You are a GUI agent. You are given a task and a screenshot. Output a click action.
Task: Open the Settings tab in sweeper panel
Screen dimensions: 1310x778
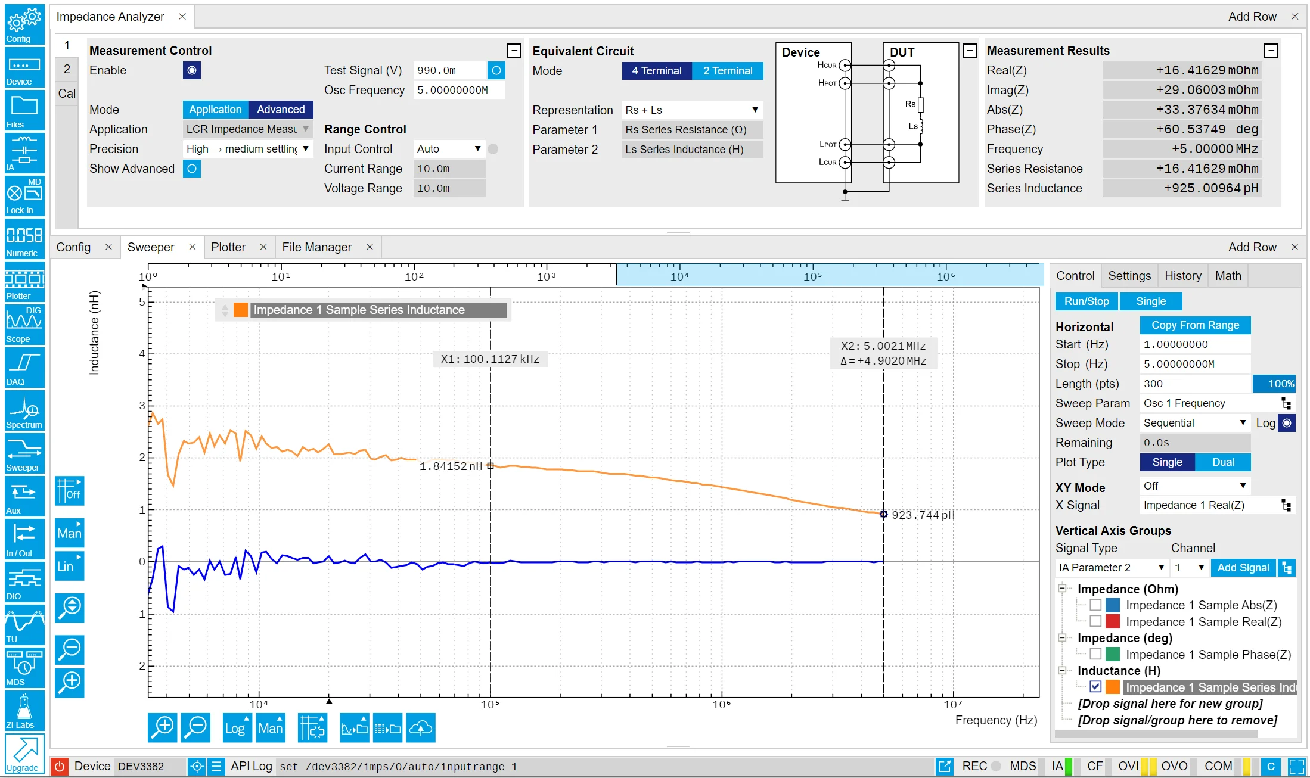click(x=1129, y=276)
